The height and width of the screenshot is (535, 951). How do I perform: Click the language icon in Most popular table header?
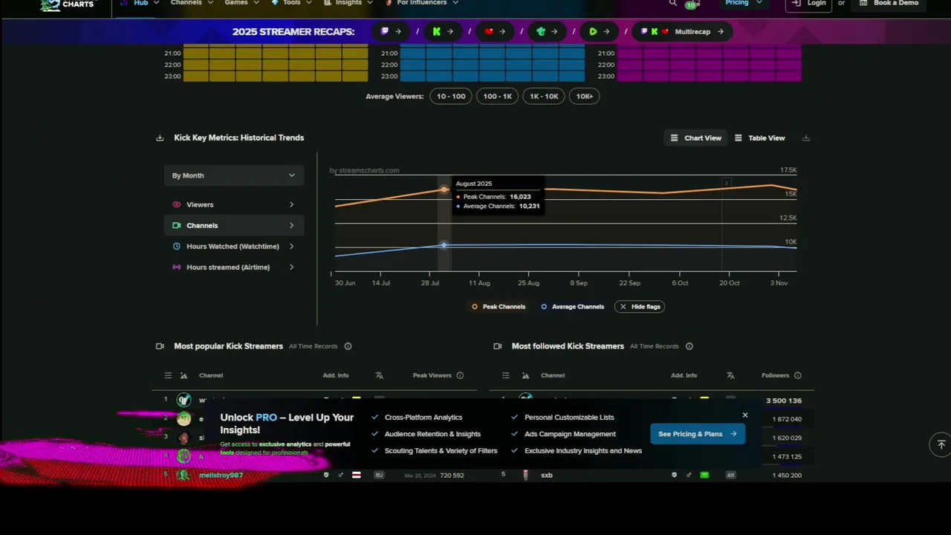[380, 375]
